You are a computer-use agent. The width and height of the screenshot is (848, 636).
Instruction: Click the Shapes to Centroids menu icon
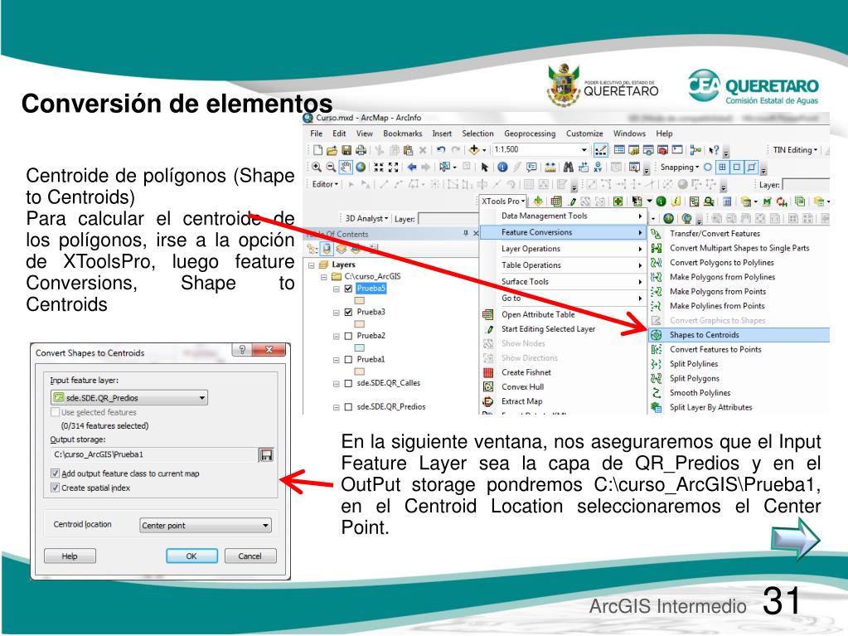tap(656, 335)
